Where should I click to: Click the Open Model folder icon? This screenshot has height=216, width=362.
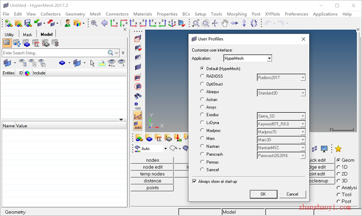pyautogui.click(x=19, y=23)
